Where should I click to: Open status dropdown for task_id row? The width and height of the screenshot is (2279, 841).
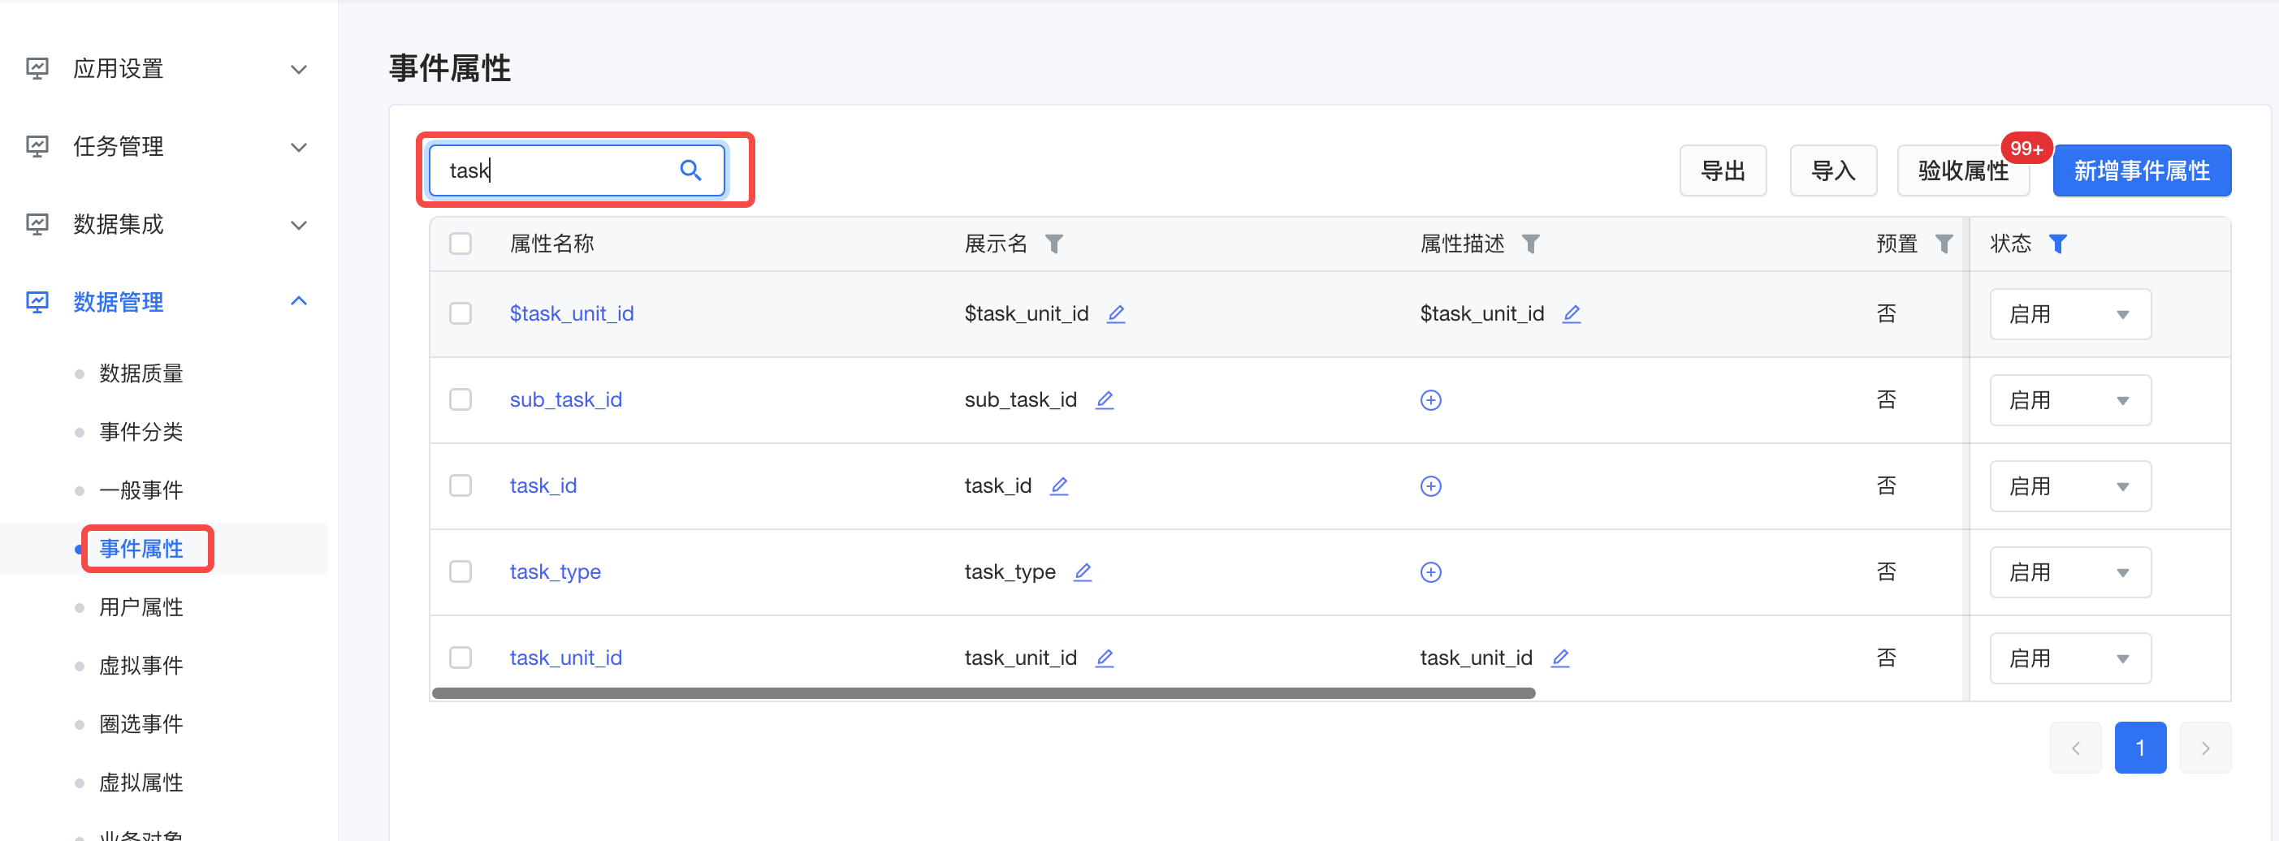[x=2069, y=486]
